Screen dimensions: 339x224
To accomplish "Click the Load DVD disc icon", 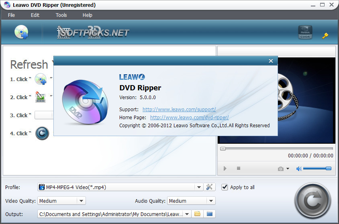I will pos(21,32).
